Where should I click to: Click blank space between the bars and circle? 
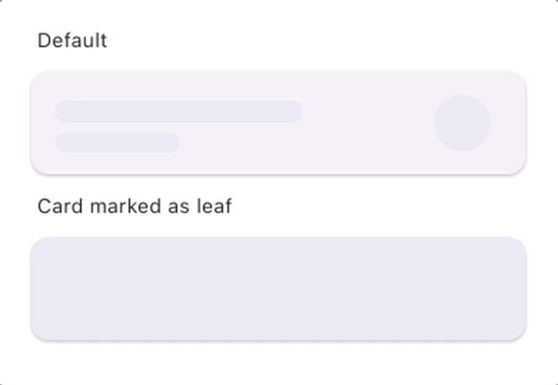(366, 123)
